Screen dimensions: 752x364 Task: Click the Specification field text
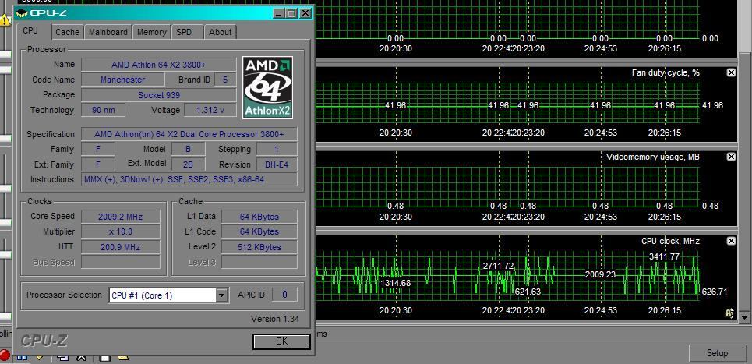(189, 134)
